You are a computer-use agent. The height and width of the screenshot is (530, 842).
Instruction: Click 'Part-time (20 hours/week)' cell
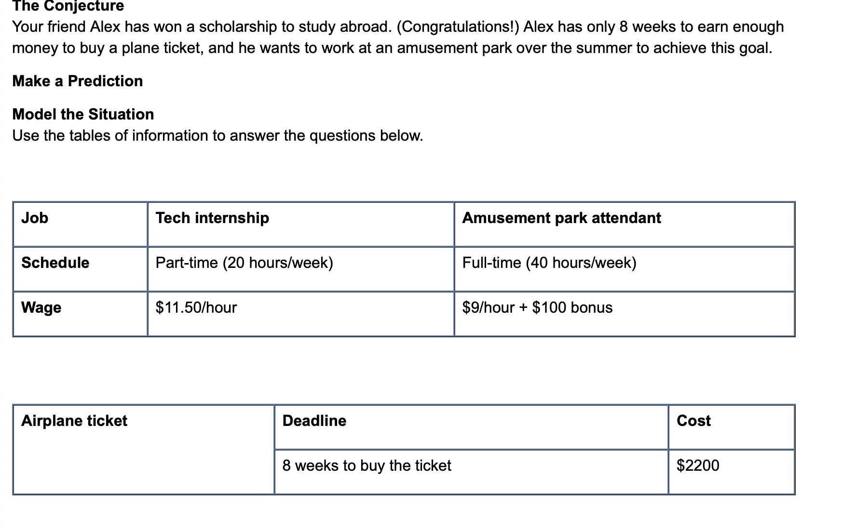coord(300,269)
